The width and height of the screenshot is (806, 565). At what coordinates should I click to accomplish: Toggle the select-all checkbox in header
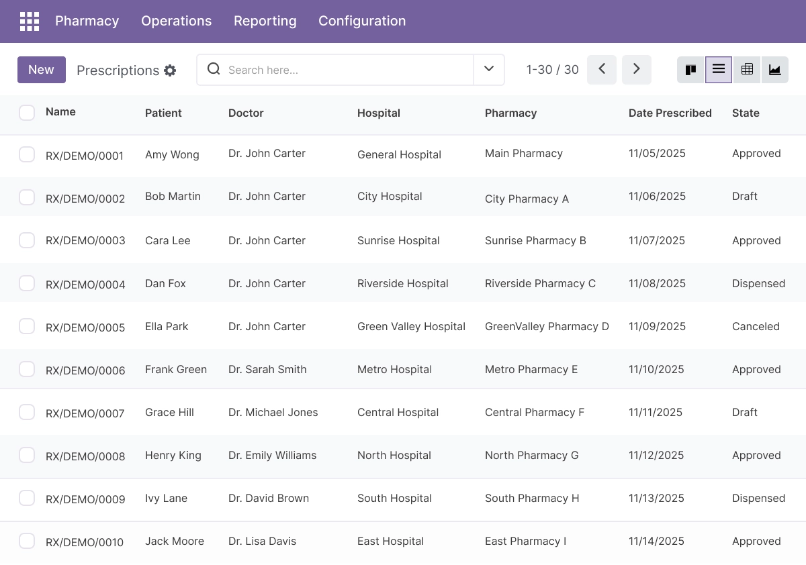pos(27,113)
